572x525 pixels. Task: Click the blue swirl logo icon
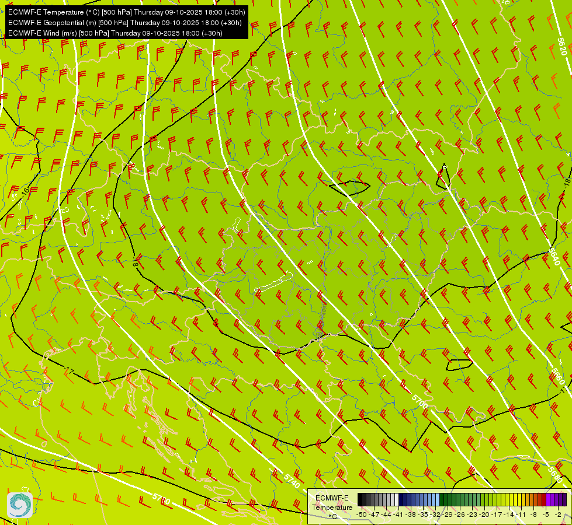click(20, 505)
